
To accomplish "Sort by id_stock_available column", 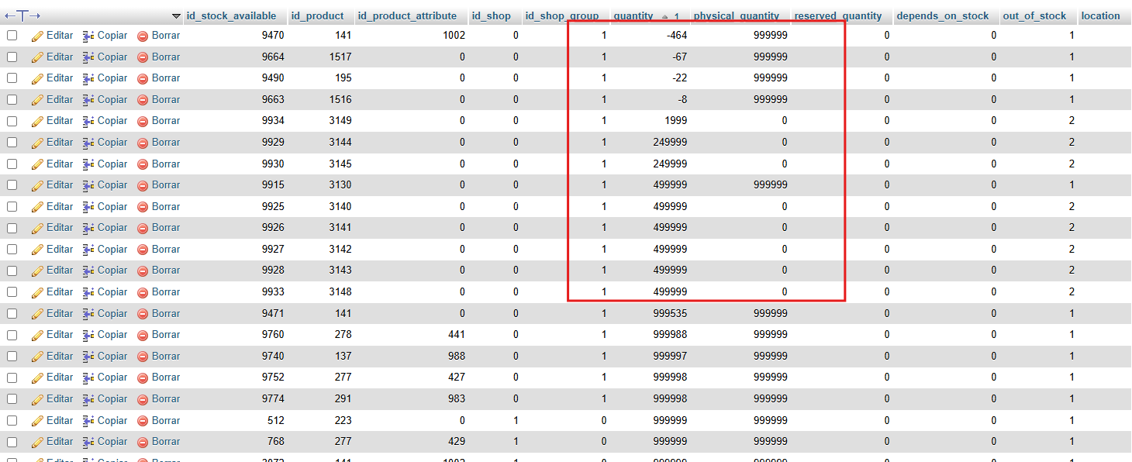I will [x=231, y=16].
